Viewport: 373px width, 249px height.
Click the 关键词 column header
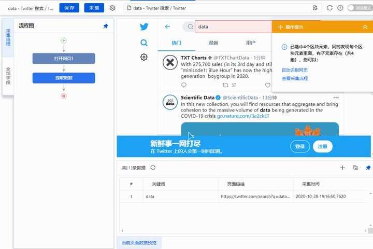(159, 184)
